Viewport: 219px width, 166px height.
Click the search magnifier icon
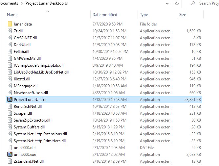(x=193, y=3)
